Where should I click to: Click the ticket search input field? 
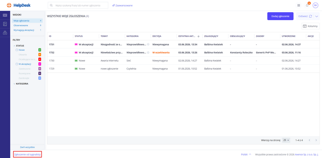pyautogui.click(x=78, y=5)
